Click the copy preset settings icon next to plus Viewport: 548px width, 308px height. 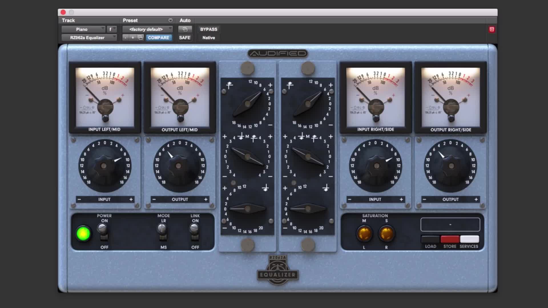140,38
